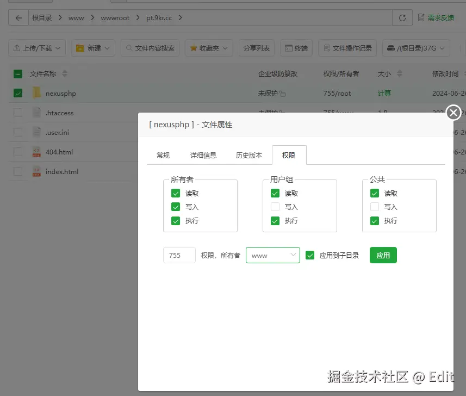
Task: Open the 历史版本 tab
Action: click(248, 155)
